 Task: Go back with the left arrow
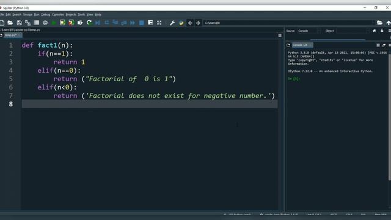(190, 23)
